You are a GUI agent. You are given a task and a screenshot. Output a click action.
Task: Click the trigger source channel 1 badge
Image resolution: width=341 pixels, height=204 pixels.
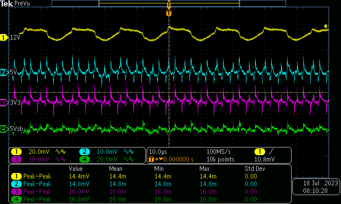pos(260,152)
